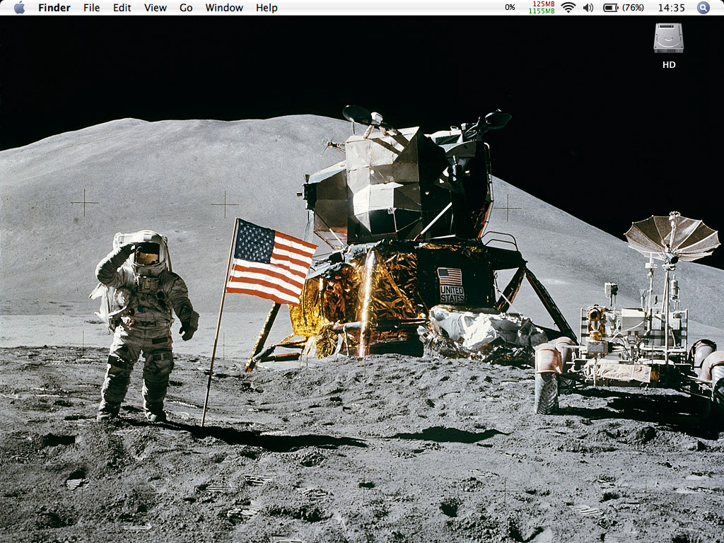This screenshot has width=724, height=543.
Task: Open the Help menu
Action: coord(267,7)
